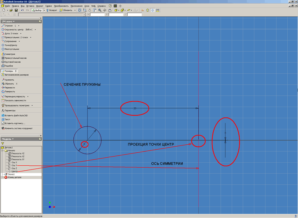Click the browser filter funnel icon

point(2,144)
